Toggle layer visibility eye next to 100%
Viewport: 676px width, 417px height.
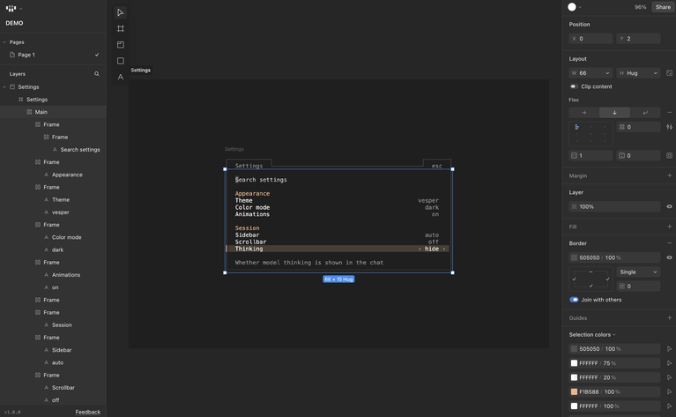(x=669, y=206)
